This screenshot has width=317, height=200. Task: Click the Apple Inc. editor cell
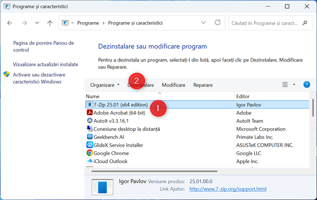pyautogui.click(x=247, y=161)
